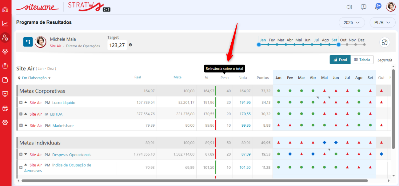
Task: Click the megaphone announcements icon
Action: 349,7
